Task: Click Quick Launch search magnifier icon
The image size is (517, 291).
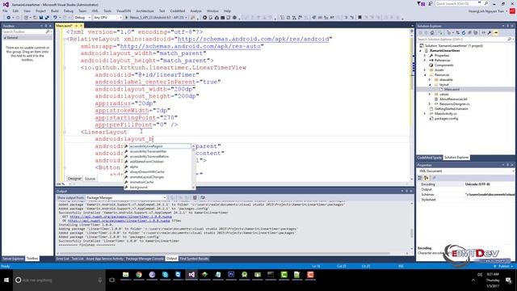Action: 486,3
